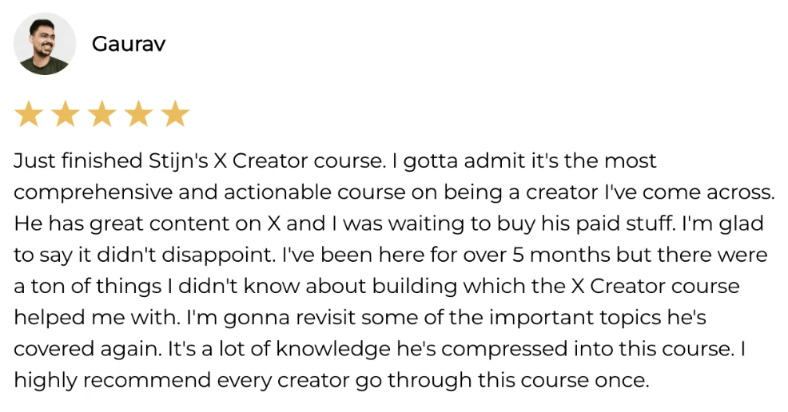Select the third rating star

coord(102,113)
